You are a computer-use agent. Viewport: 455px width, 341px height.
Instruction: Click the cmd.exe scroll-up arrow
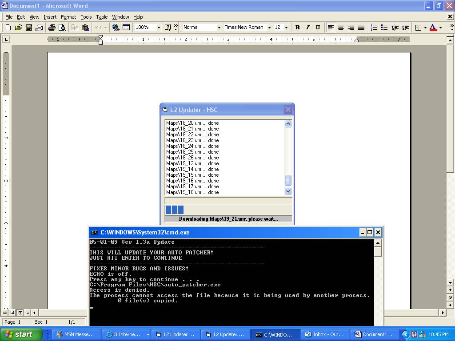378,243
